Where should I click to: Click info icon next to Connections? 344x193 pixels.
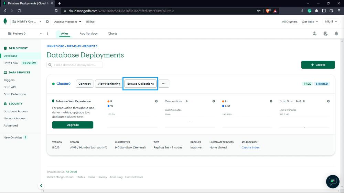[214, 101]
